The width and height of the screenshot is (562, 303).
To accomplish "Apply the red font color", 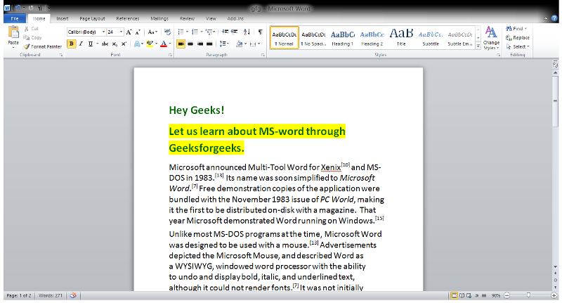I will tap(164, 44).
